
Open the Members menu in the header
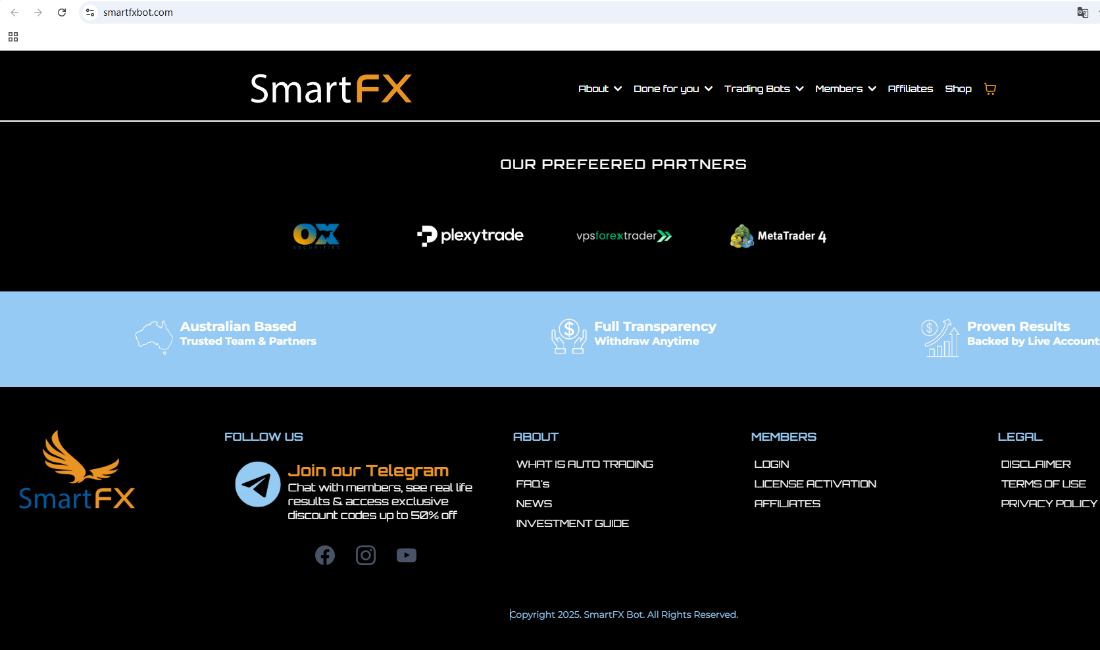pyautogui.click(x=839, y=89)
